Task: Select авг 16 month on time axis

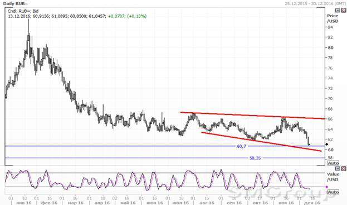Action: pyautogui.click(x=207, y=203)
